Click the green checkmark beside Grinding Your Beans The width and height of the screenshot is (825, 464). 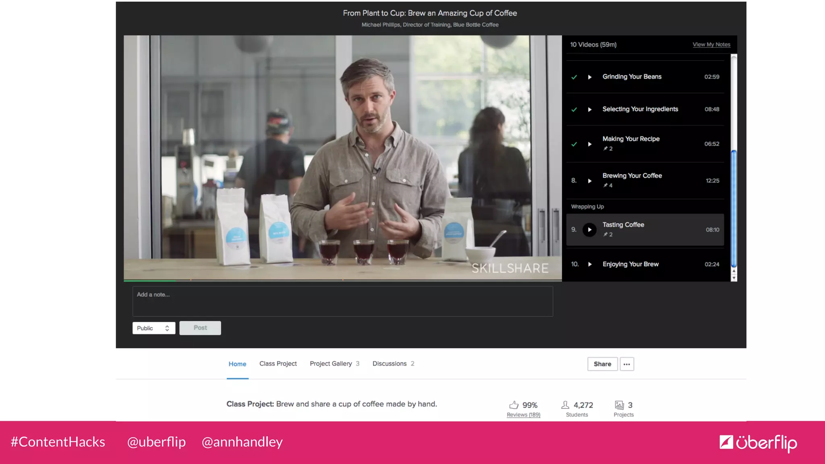coord(574,77)
